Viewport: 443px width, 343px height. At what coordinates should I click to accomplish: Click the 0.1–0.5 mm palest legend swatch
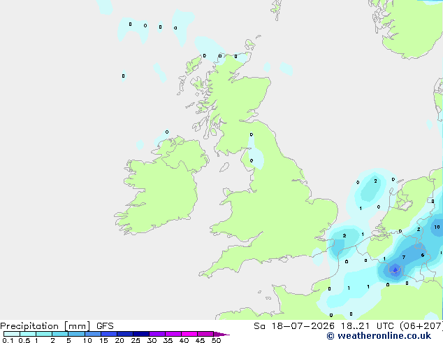click(12, 334)
